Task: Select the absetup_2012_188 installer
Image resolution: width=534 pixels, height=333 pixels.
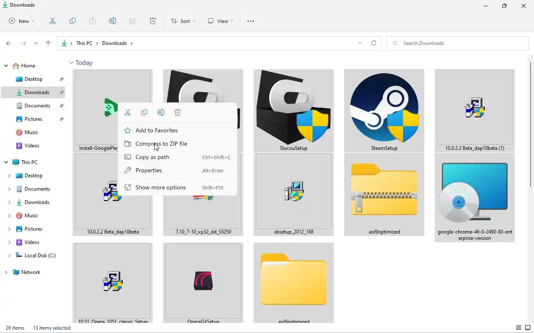Action: tap(294, 194)
